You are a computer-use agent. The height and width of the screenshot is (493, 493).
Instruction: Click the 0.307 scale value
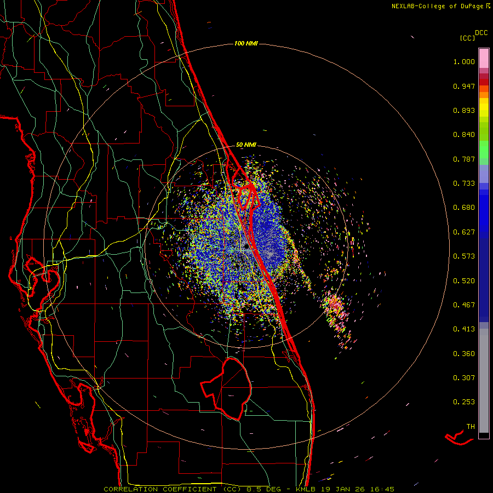click(x=464, y=378)
